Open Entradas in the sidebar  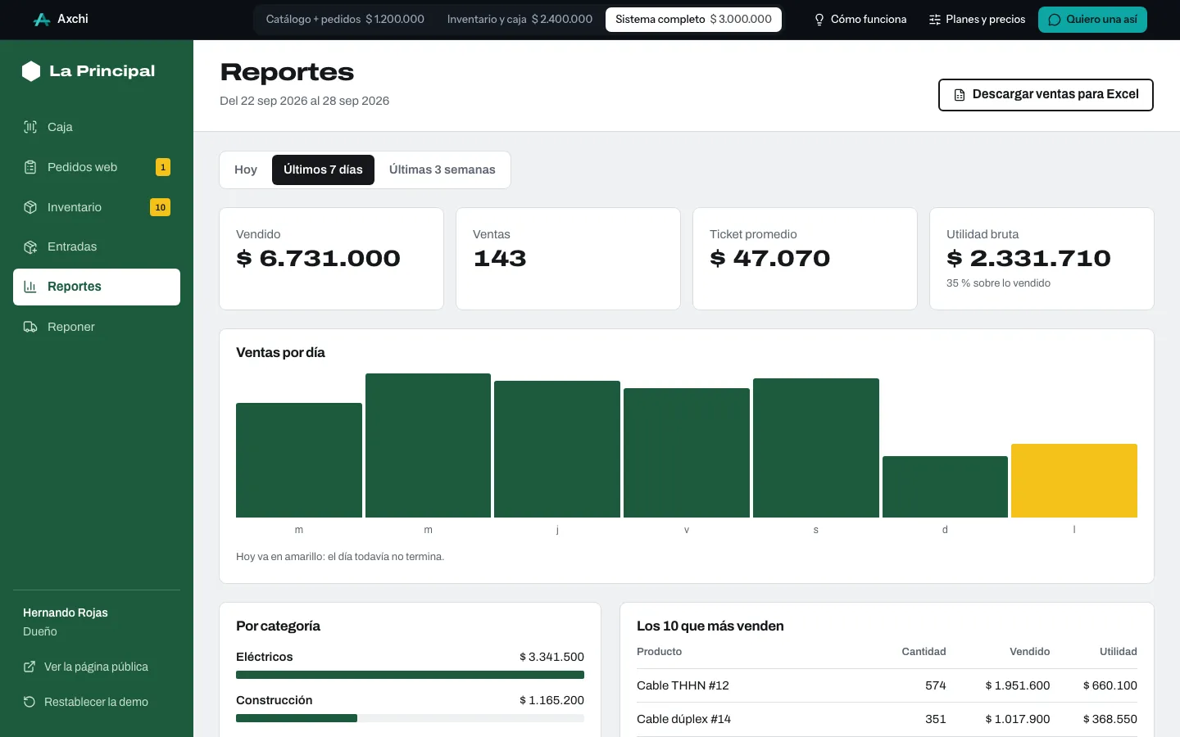pyautogui.click(x=97, y=246)
